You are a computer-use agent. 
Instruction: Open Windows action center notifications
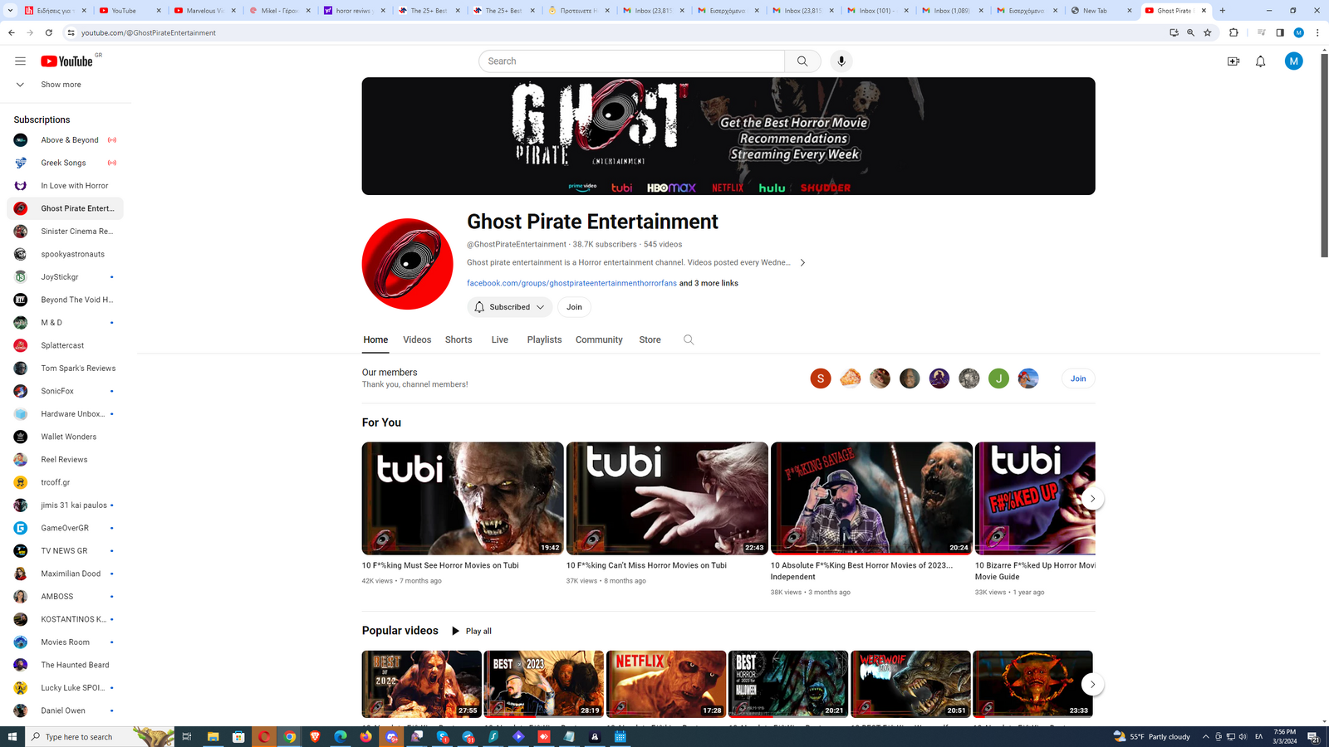tap(1313, 736)
